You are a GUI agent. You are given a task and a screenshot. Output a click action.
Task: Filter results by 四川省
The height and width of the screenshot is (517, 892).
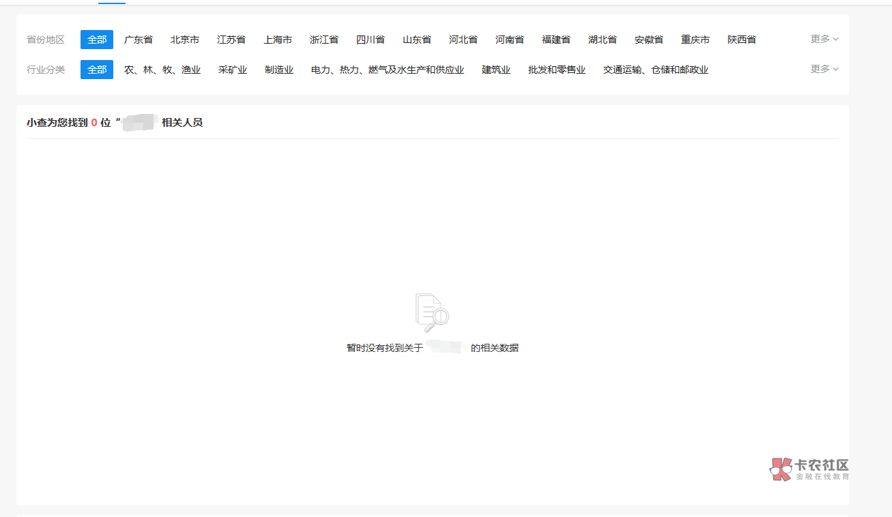click(x=371, y=40)
